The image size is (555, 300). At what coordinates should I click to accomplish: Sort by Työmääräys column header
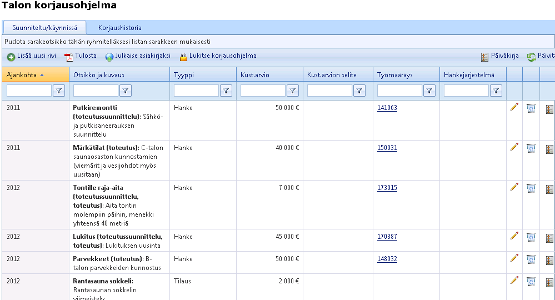(x=406, y=74)
